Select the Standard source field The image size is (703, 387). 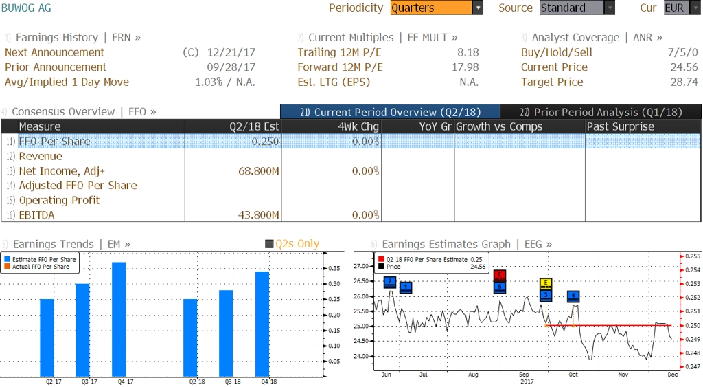pos(572,8)
